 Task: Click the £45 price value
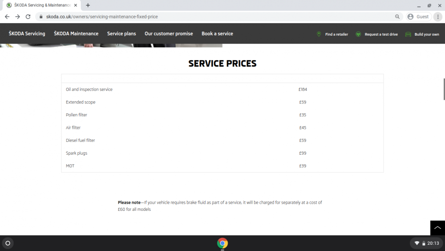(x=303, y=128)
